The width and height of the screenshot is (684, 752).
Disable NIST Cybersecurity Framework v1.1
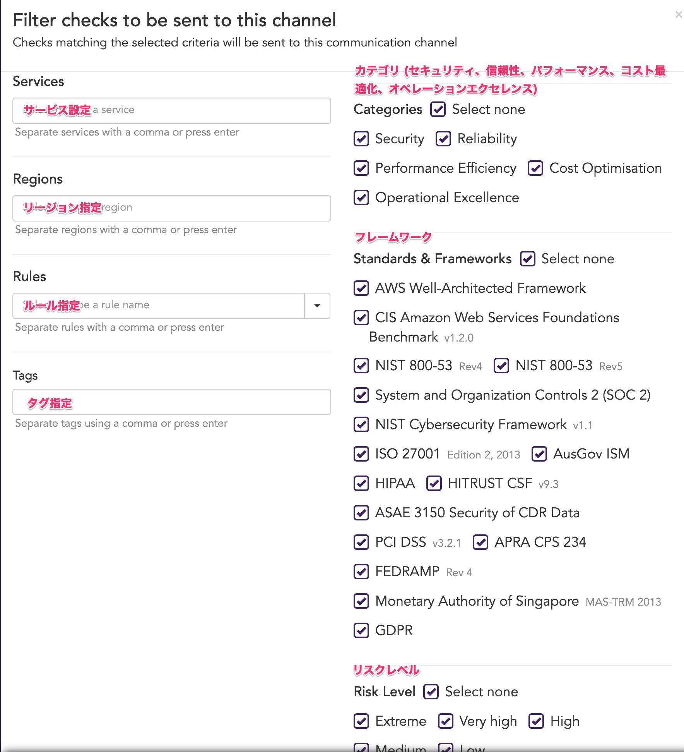click(x=361, y=425)
